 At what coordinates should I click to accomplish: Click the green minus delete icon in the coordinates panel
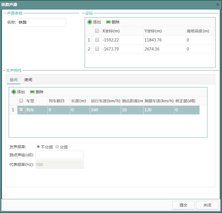click(108, 22)
